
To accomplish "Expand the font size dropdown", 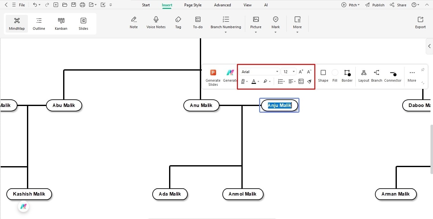I will (293, 72).
